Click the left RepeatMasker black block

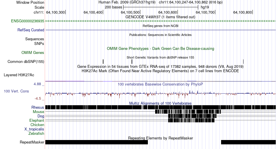point(97,142)
